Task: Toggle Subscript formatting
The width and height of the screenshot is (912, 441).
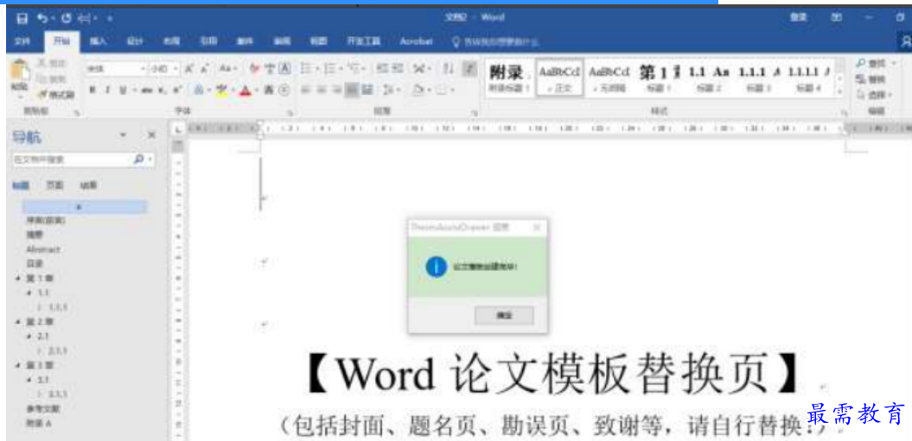Action: coord(164,90)
